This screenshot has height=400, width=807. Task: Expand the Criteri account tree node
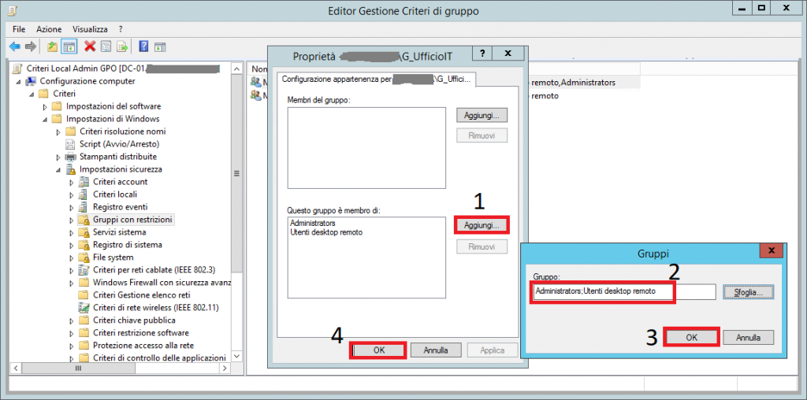click(x=72, y=182)
